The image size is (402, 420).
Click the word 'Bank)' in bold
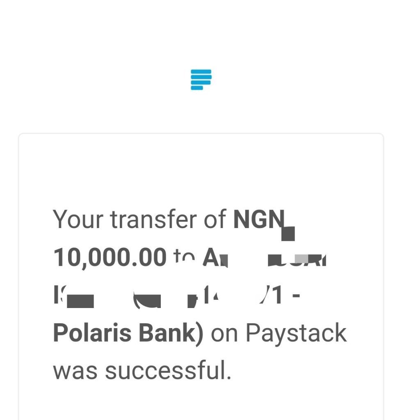pos(170,333)
